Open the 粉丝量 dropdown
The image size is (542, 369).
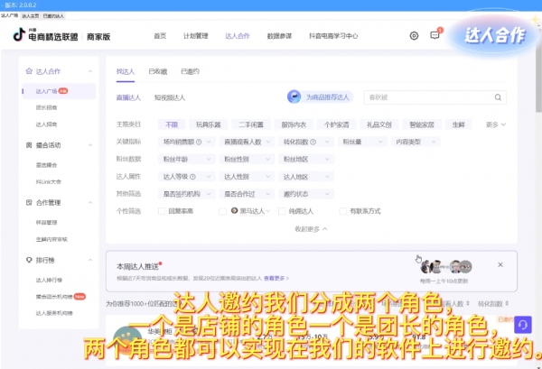(362, 142)
